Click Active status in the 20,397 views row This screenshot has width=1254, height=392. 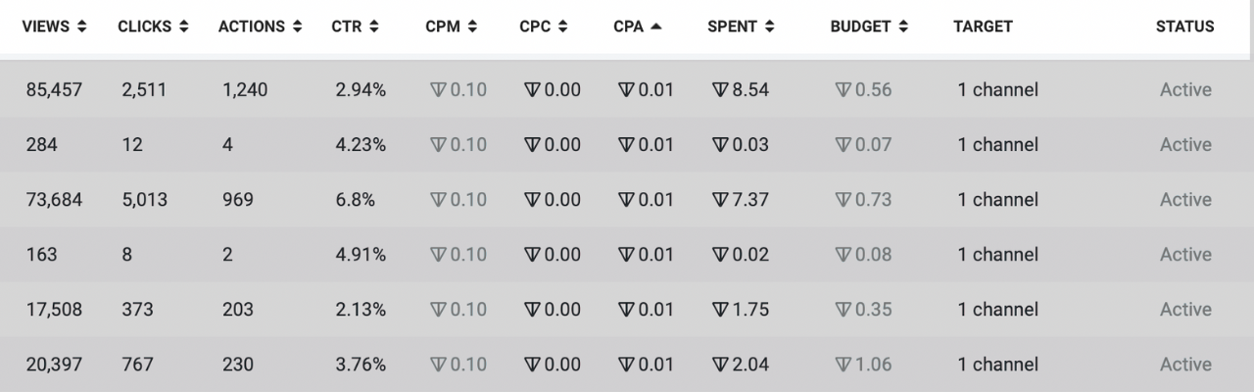pyautogui.click(x=1185, y=365)
